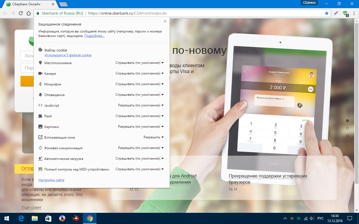Open the green shield extension icon
Viewport: 359px width, 224px height.
point(345,13)
